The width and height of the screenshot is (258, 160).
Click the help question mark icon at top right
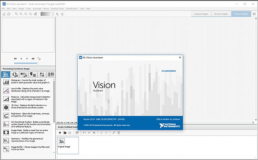click(254, 14)
